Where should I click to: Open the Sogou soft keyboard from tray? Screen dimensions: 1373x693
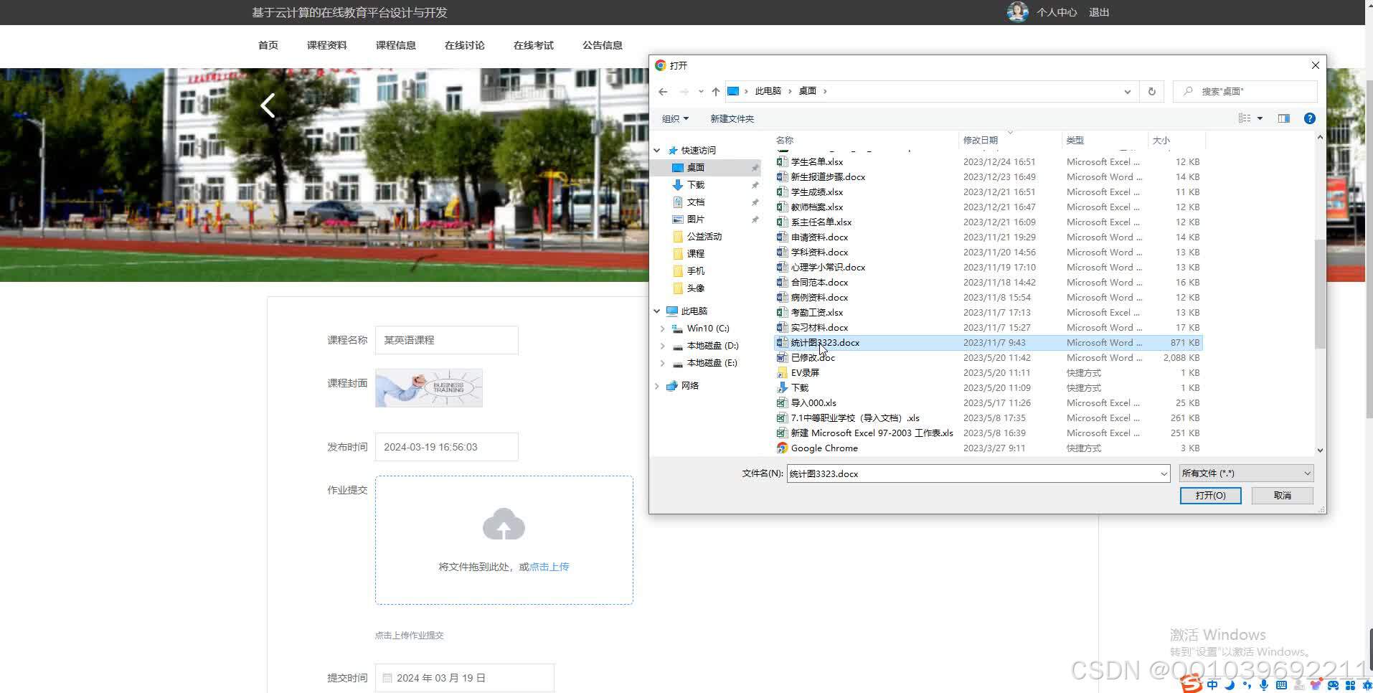click(x=1282, y=685)
